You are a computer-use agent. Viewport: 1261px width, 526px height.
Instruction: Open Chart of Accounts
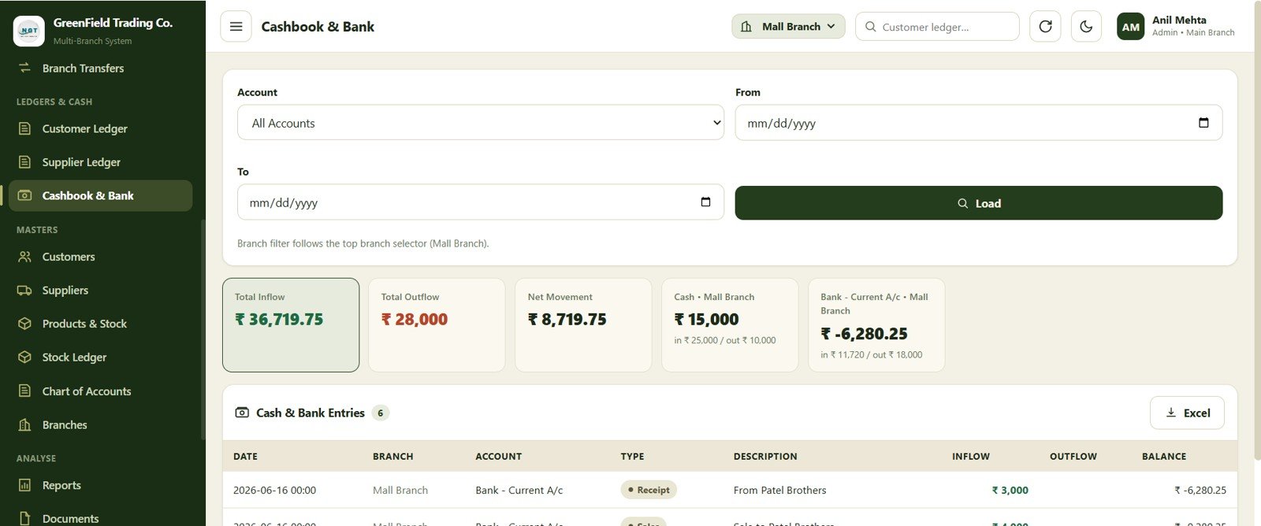point(100,391)
